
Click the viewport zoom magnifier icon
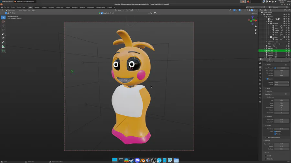pos(255,26)
